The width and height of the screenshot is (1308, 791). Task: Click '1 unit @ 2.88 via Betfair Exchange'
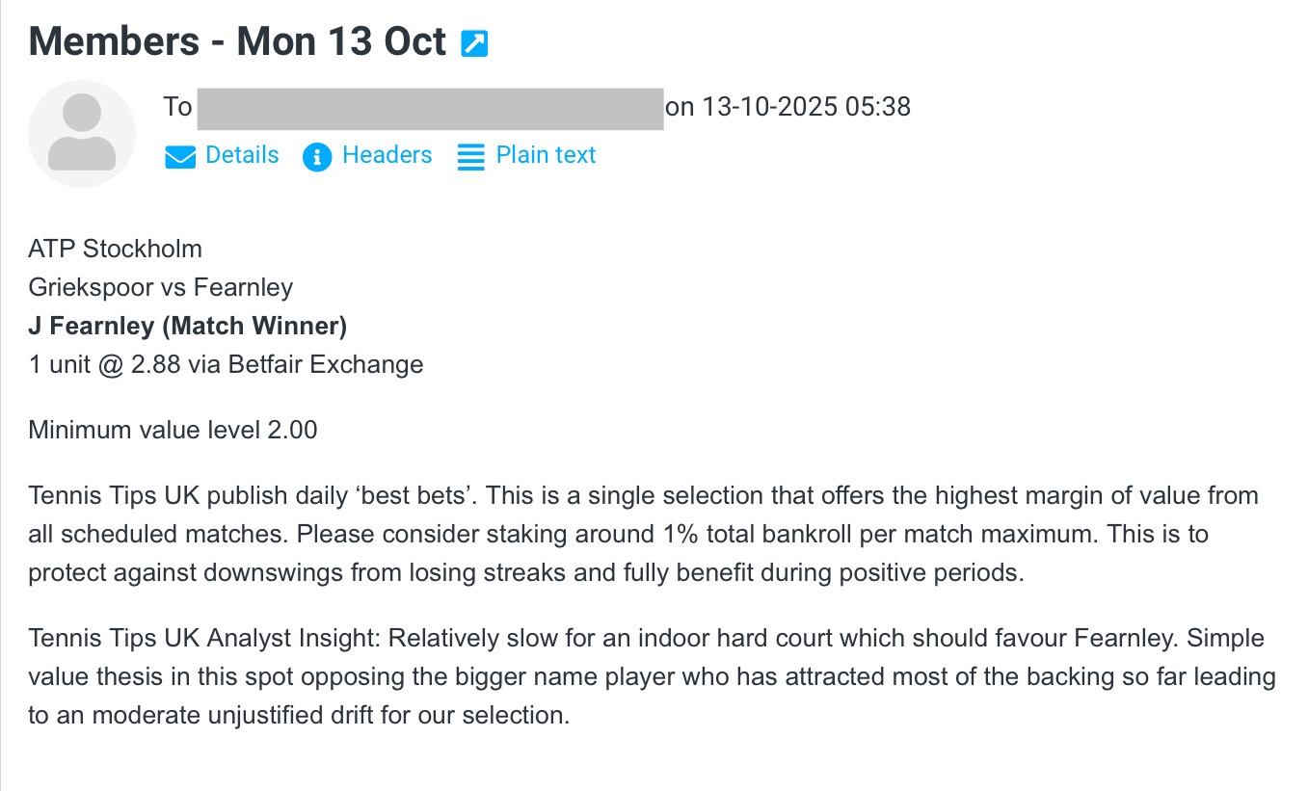[226, 364]
